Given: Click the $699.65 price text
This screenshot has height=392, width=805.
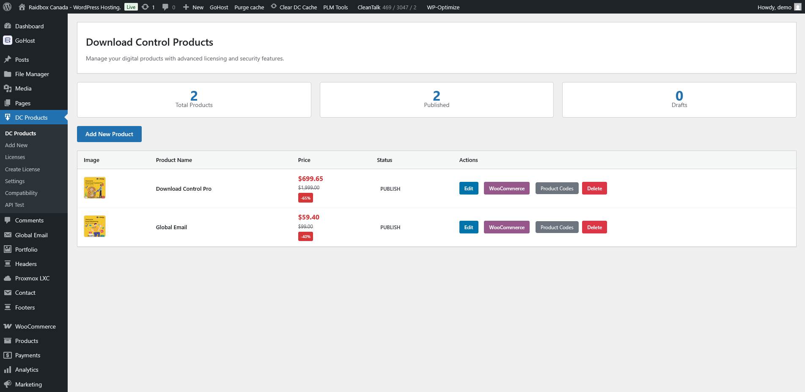Looking at the screenshot, I should click(310, 178).
